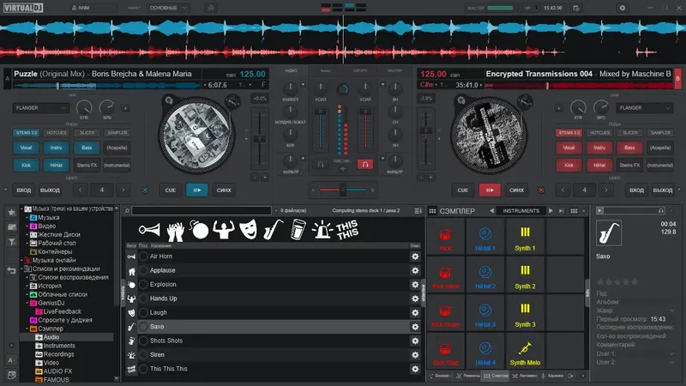Select STEMS 2.0 pad tab on left deck
This screenshot has height=386, width=686.
(27, 133)
